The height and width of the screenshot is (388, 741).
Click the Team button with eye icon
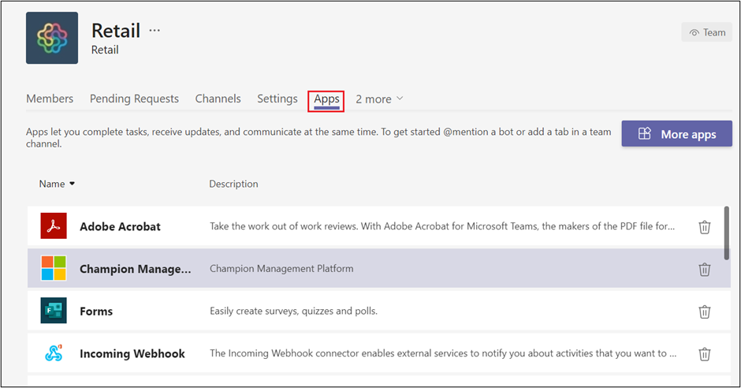pyautogui.click(x=707, y=32)
